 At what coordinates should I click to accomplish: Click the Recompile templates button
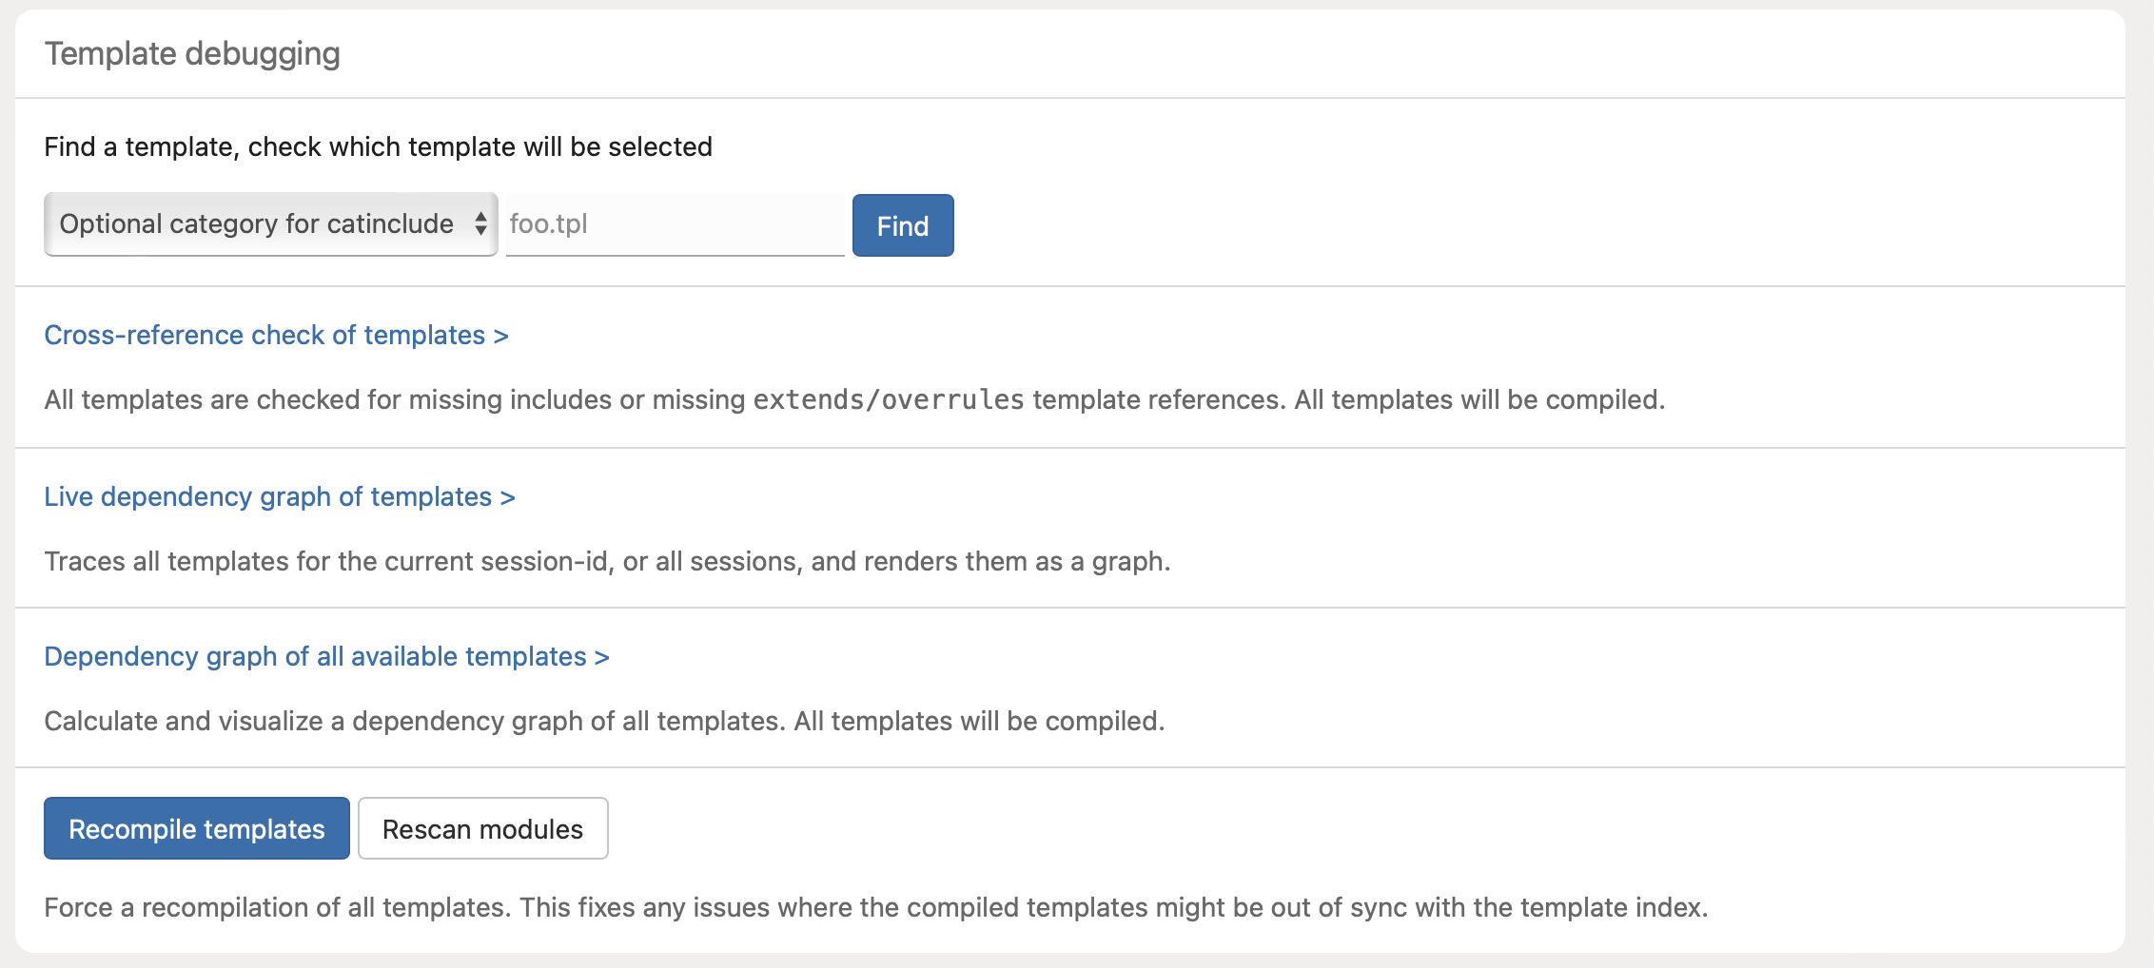197,829
